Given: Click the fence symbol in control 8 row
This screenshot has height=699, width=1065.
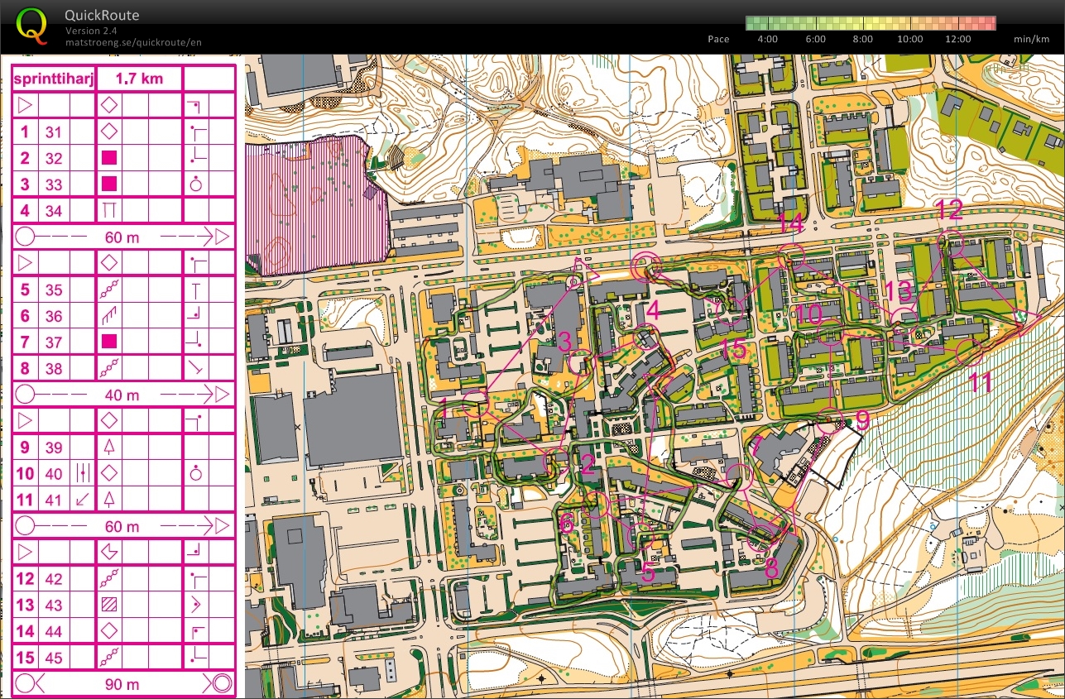Looking at the screenshot, I should 109,368.
